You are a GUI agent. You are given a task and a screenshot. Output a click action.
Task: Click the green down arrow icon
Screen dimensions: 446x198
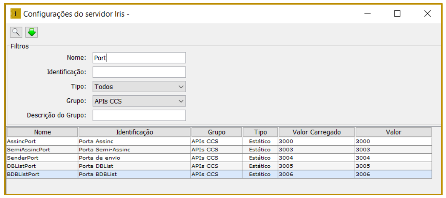[x=32, y=32]
